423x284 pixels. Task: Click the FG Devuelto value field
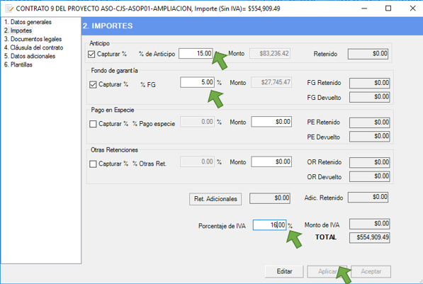point(370,97)
